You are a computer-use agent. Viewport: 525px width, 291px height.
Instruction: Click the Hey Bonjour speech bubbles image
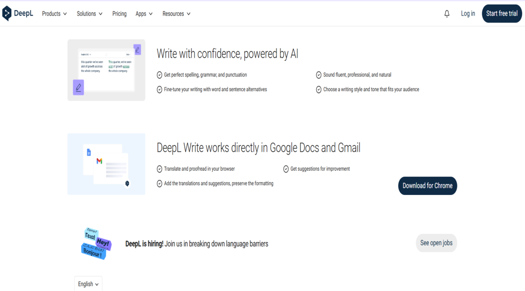(96, 243)
